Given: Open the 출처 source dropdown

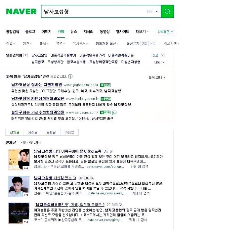Looking at the screenshot, I should (x=44, y=44).
